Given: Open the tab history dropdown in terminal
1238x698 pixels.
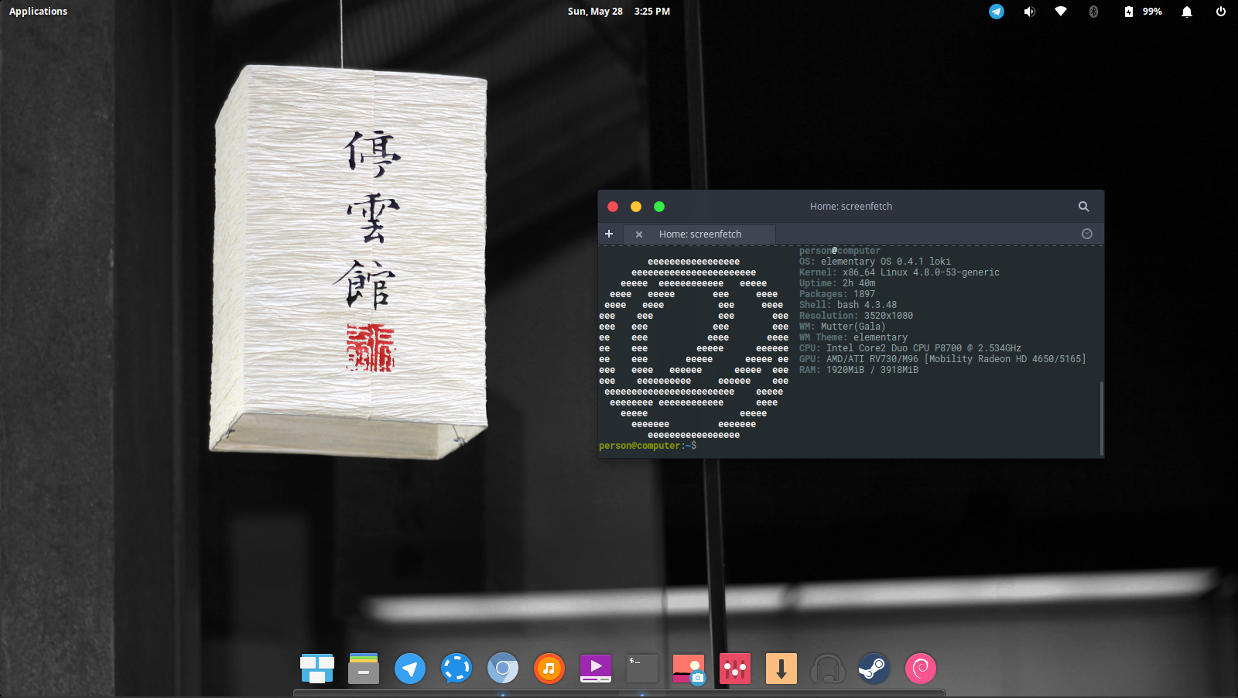Looking at the screenshot, I should (1086, 234).
